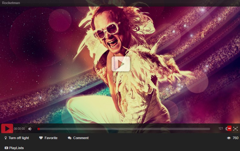Click the speech bubbles icon
Screen dimensions: 240x151
tap(70, 138)
